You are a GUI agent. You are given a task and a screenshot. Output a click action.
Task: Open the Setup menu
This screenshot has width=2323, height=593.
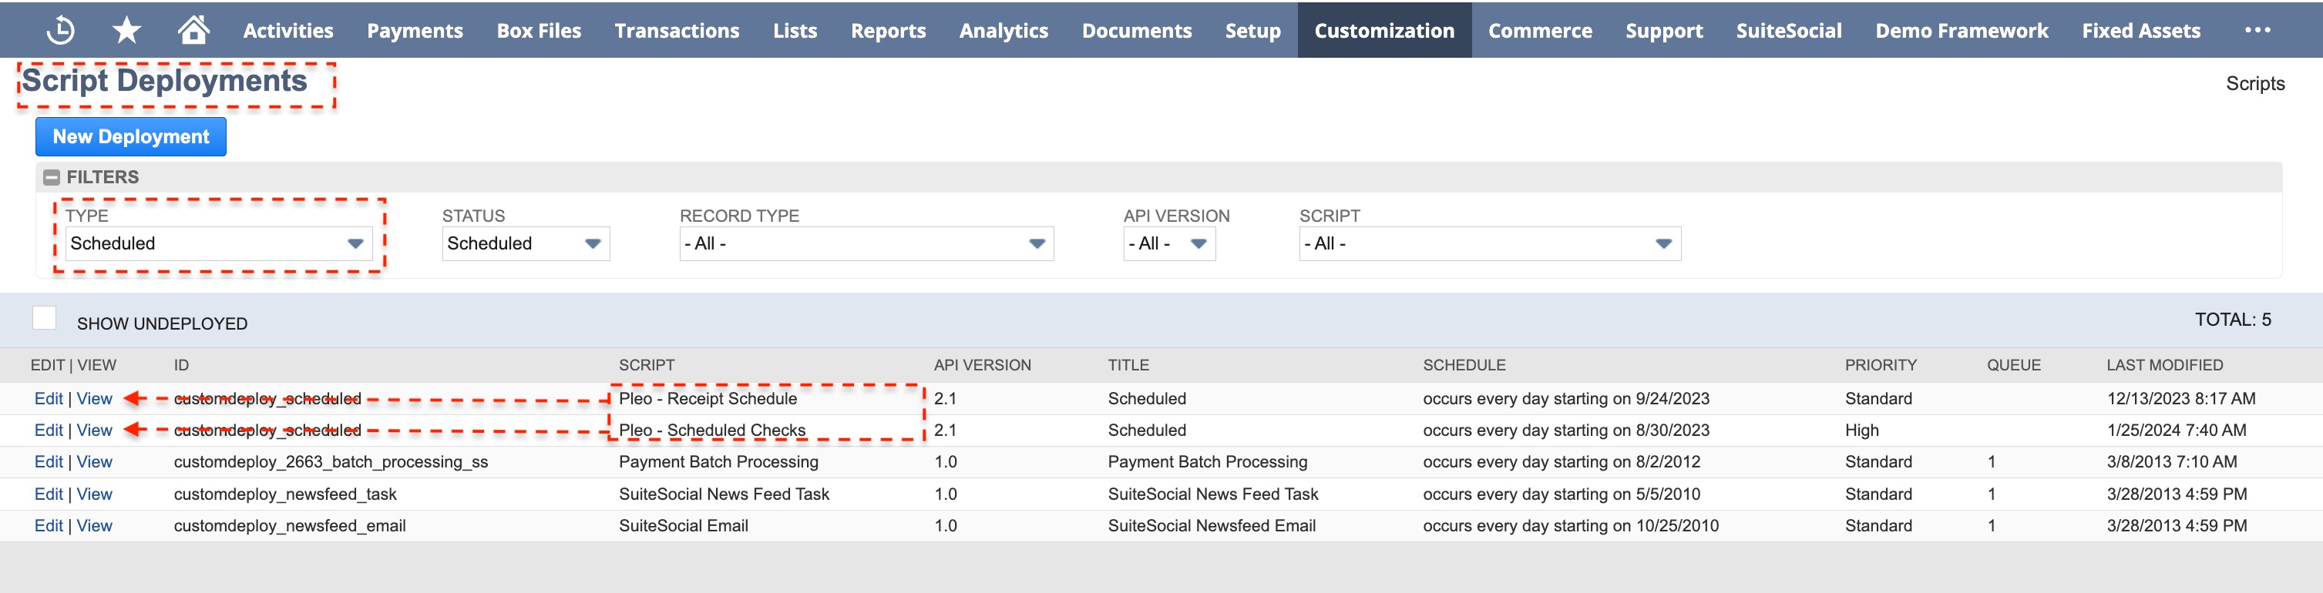(1252, 31)
